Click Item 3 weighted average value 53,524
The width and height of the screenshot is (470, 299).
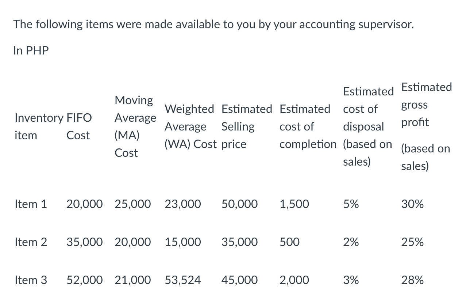(183, 280)
